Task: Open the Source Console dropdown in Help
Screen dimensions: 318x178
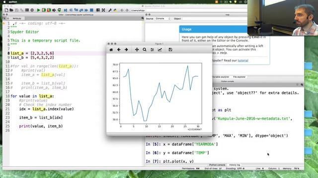Action: tap(163, 19)
